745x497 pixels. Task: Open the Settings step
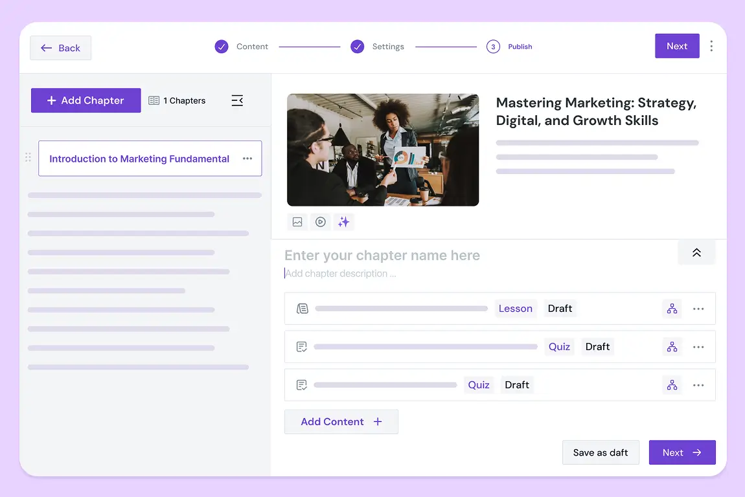pos(377,47)
